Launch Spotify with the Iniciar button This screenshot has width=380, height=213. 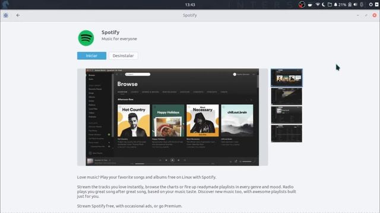pos(91,56)
